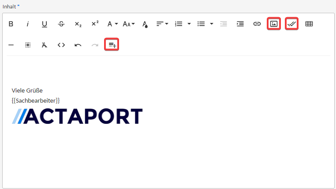336x189 pixels.
Task: Apply superscript formatting
Action: pos(95,24)
